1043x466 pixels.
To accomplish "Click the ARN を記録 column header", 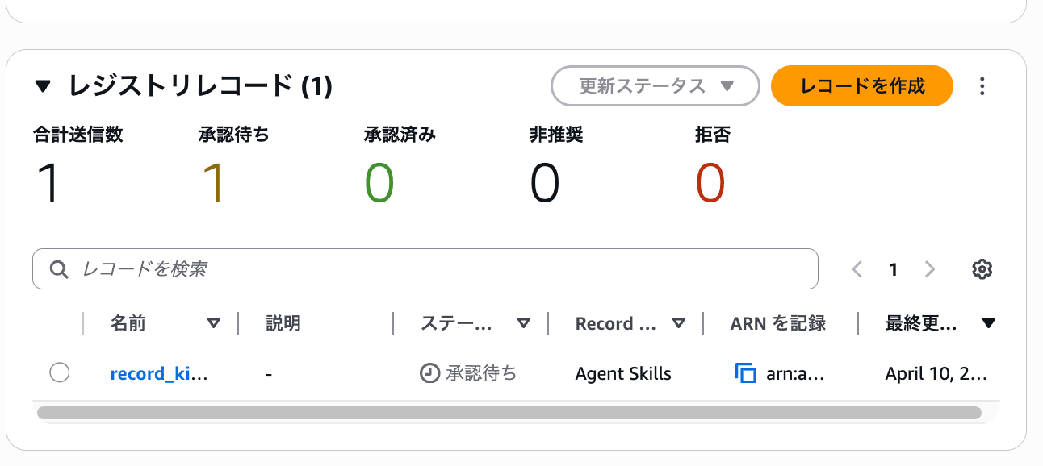I will pos(777,323).
